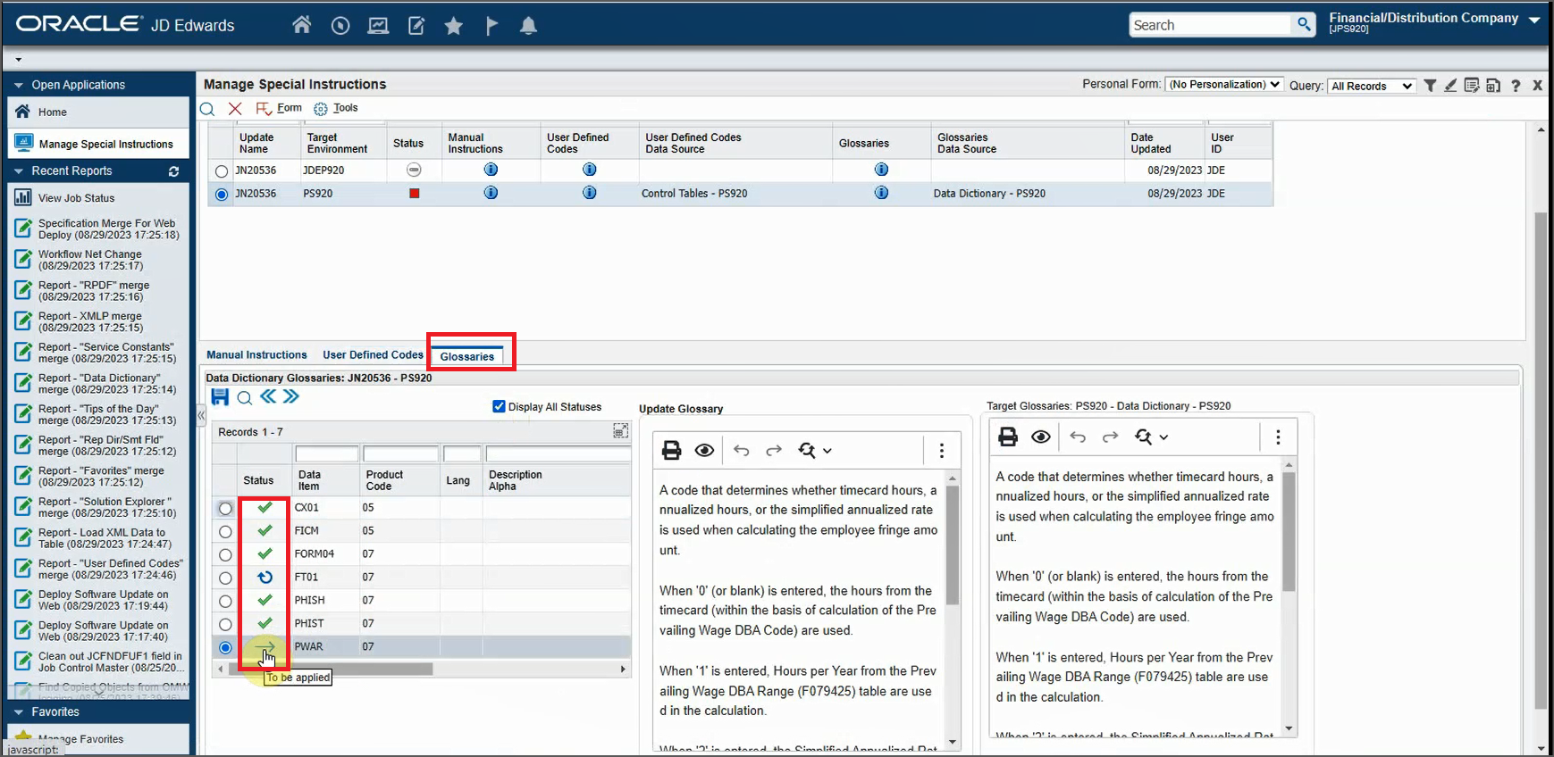
Task: Open the edit page icon in top bar
Action: [x=416, y=26]
